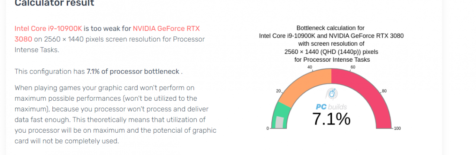Click the 60 tick label on gauge
Viewport: 476px width, 155px height.
[353, 67]
